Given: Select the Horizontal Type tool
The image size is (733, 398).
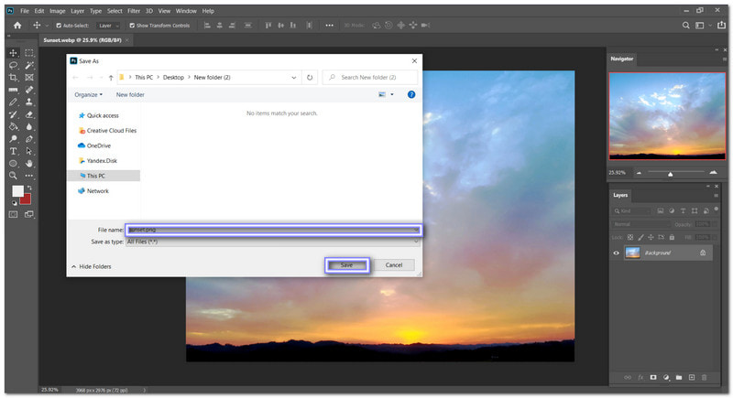Looking at the screenshot, I should point(14,150).
